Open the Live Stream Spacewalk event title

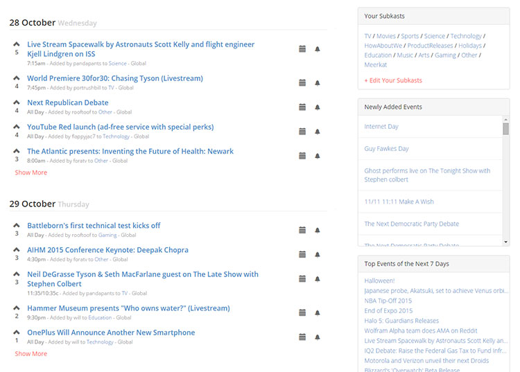click(141, 49)
